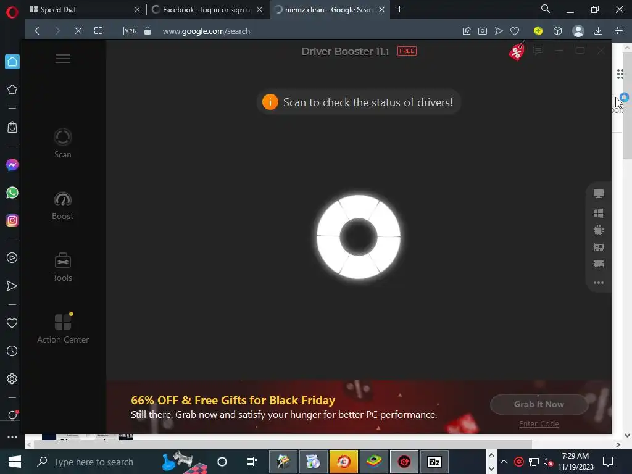The height and width of the screenshot is (474, 632).
Task: Open Driver Booster feedback icon
Action: pyautogui.click(x=538, y=51)
